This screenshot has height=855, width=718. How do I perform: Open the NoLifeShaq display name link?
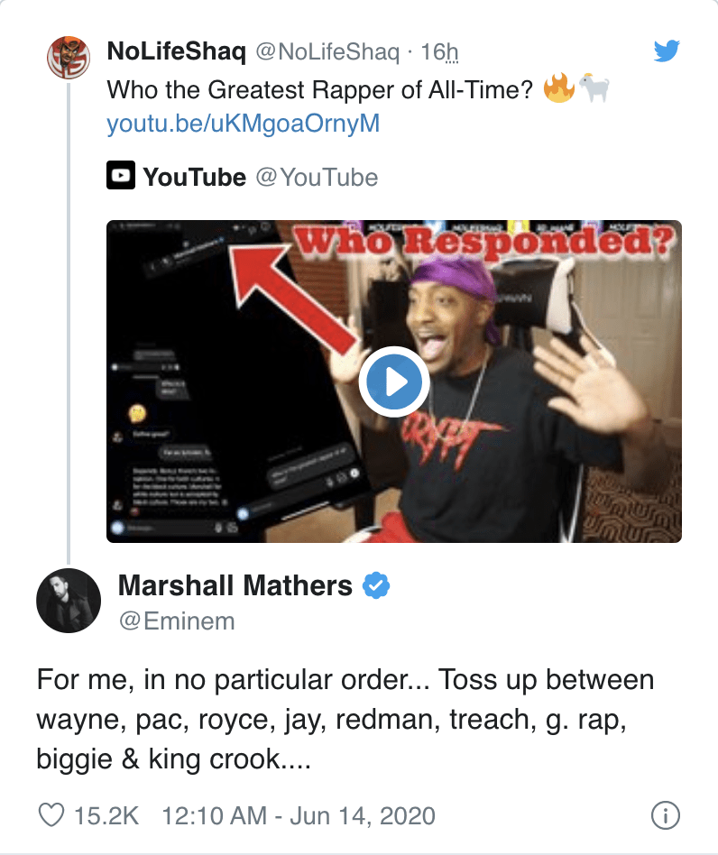point(175,52)
